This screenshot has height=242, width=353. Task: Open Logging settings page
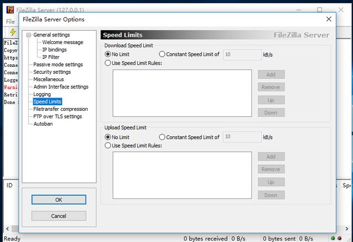coord(42,94)
